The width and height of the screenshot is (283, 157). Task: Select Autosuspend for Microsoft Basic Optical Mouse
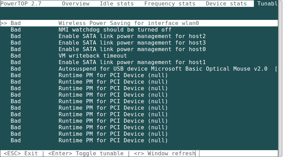pyautogui.click(x=163, y=69)
